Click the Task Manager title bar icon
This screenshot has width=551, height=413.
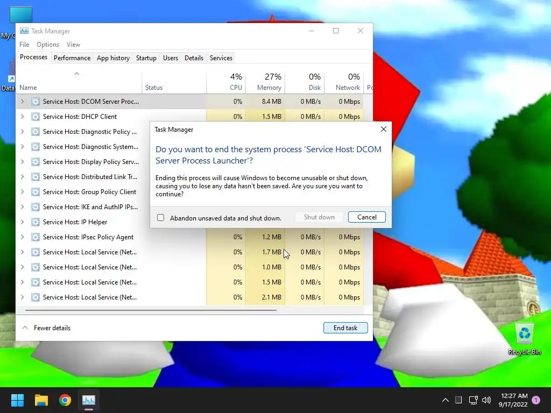[24, 31]
